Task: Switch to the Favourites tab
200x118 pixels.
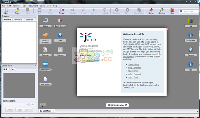Action: point(18,20)
